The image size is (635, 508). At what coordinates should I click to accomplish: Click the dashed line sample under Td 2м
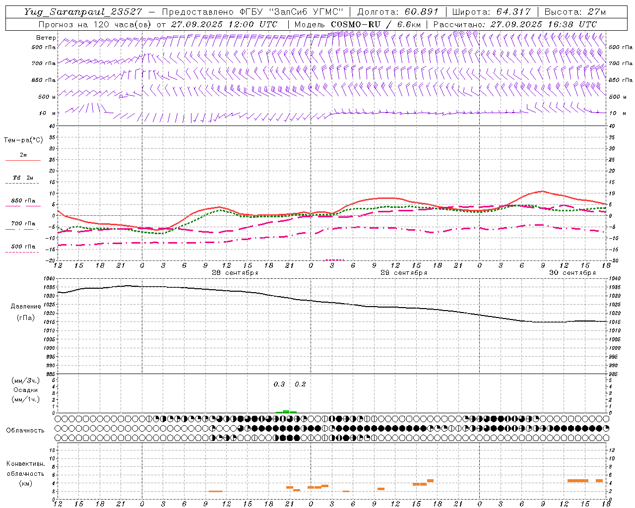(x=23, y=184)
